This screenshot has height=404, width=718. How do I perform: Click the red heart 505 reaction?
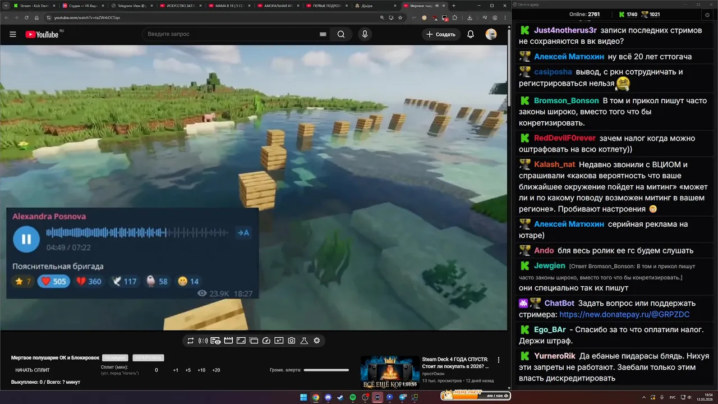[x=54, y=281]
